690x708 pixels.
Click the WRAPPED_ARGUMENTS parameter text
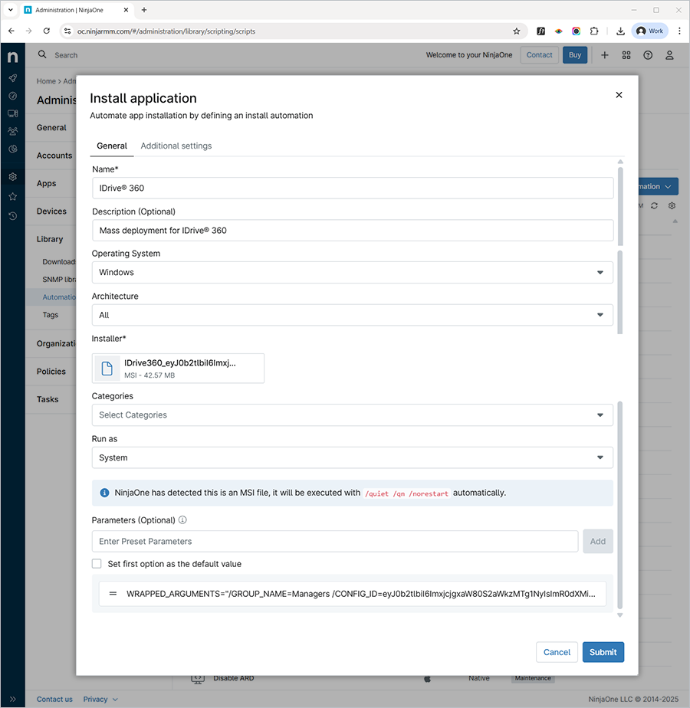point(360,594)
